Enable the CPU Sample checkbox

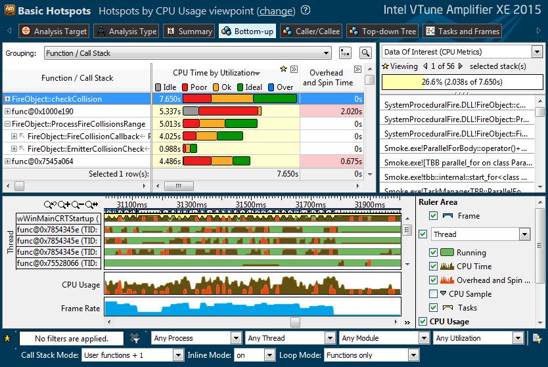click(434, 294)
